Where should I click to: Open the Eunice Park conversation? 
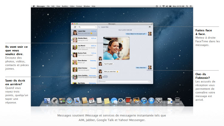(84, 55)
